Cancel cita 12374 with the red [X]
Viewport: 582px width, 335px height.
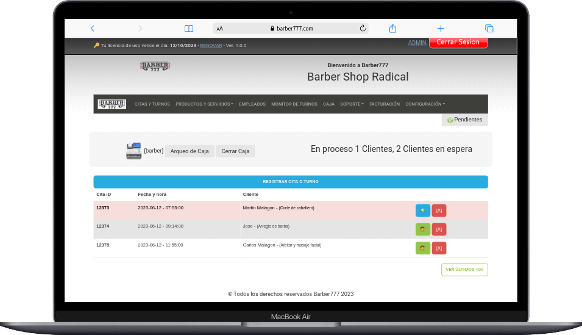(x=439, y=229)
